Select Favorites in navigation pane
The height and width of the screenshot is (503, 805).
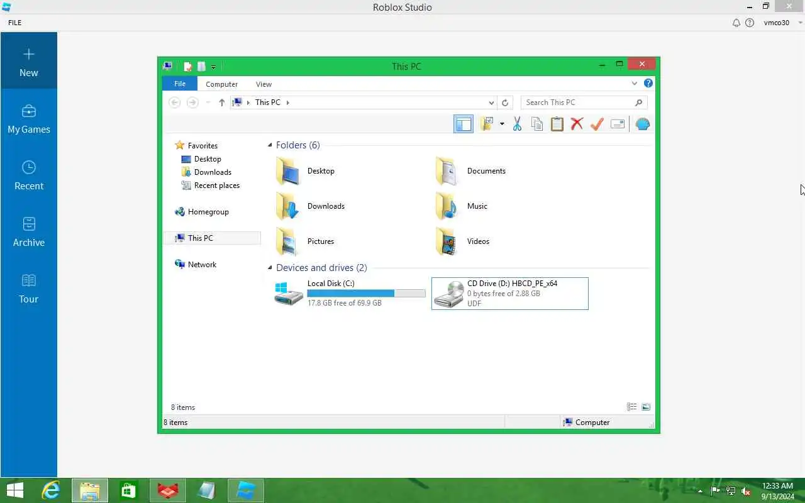[203, 145]
